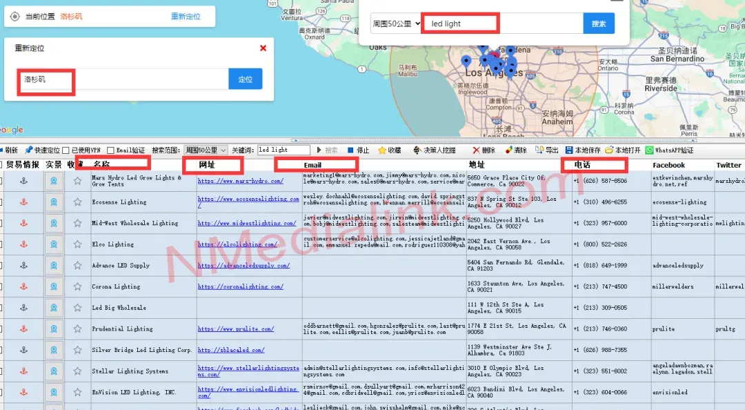Click the 重新定位 link beside current location

tap(186, 17)
